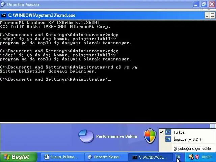Click the 08:29 system clock
This screenshot has height=162, width=216.
pyautogui.click(x=207, y=157)
